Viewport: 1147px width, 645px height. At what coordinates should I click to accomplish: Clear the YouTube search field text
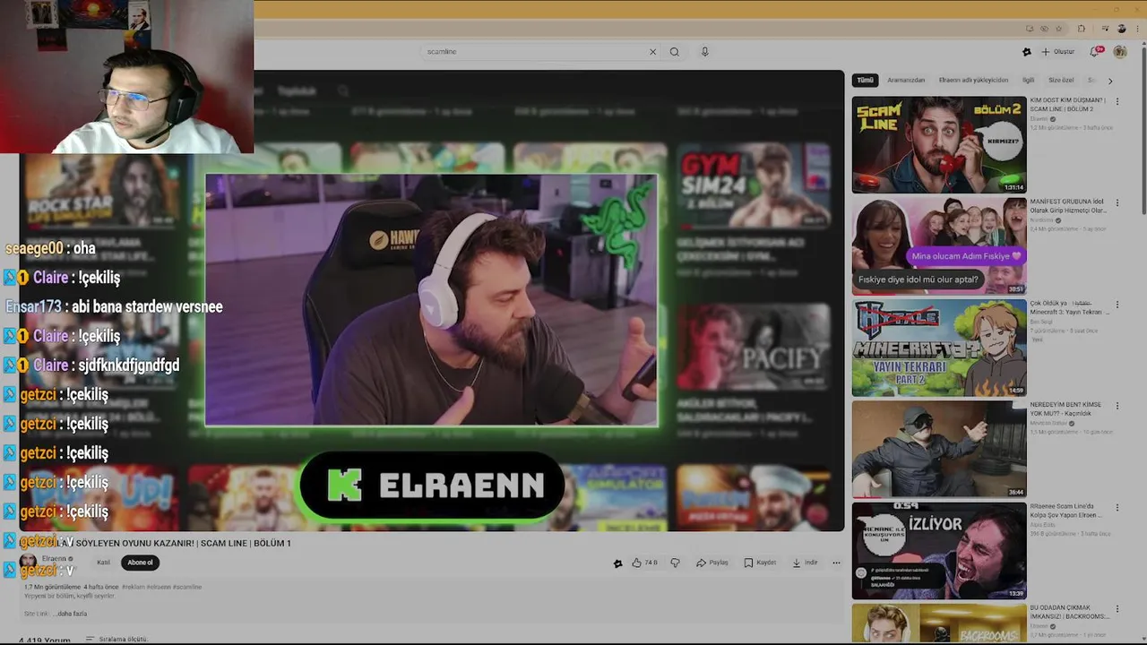pos(652,52)
